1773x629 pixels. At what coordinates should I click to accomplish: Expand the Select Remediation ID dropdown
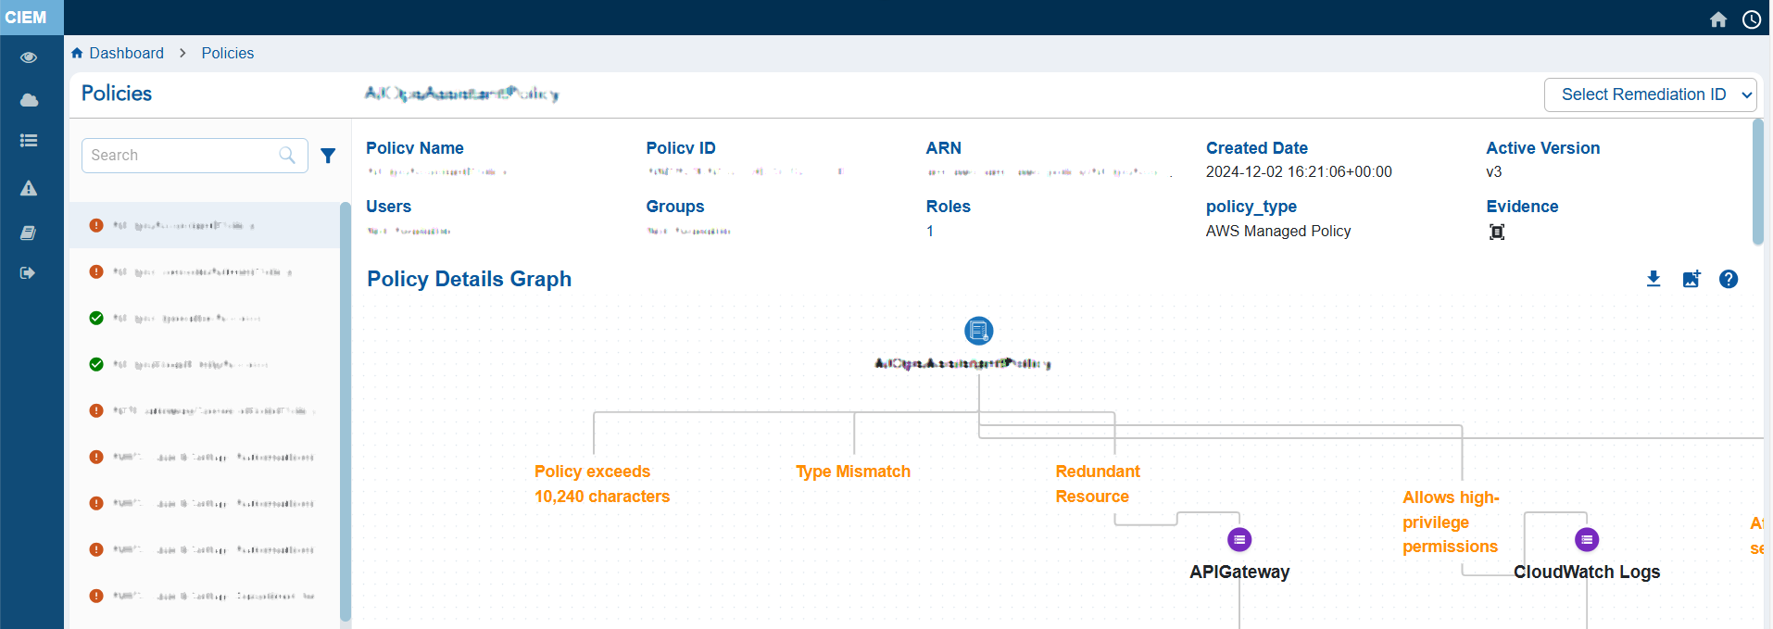coord(1650,94)
